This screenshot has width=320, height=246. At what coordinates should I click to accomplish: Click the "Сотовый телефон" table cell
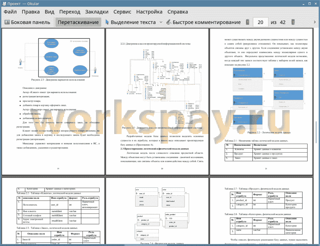pyautogui.click(x=36, y=215)
